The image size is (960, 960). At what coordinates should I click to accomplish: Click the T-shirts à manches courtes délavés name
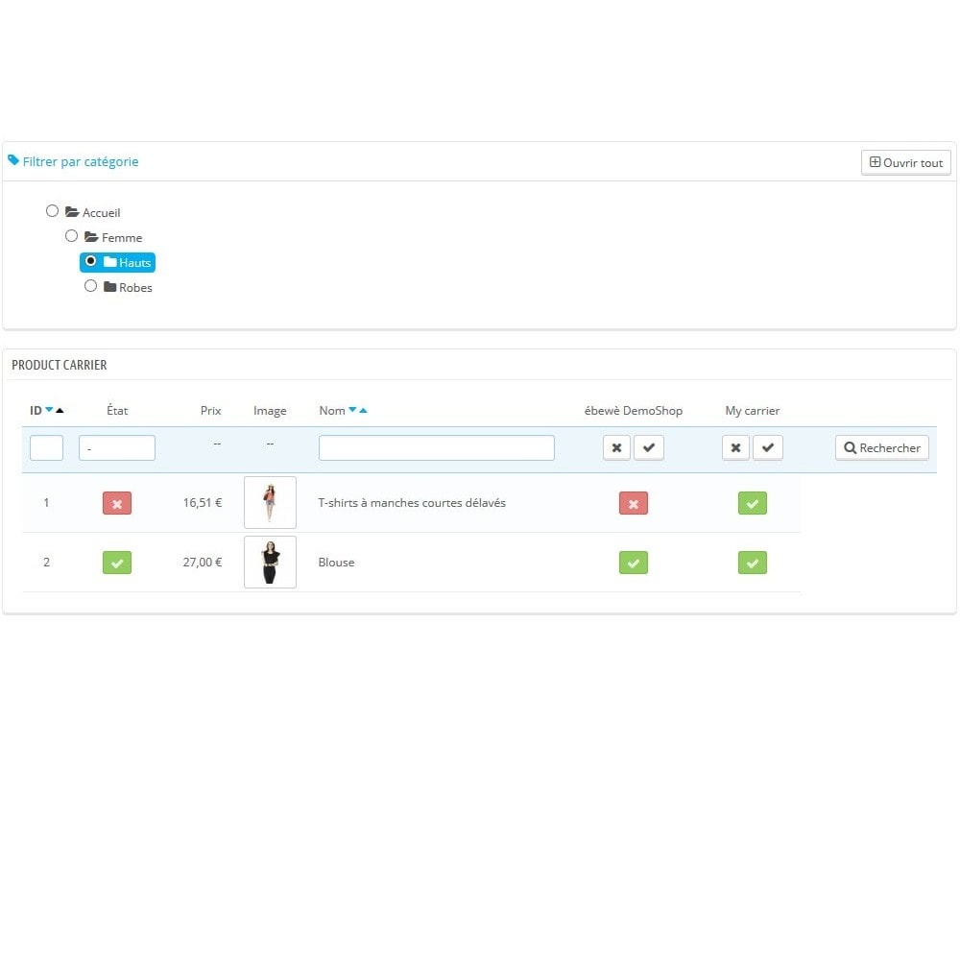(412, 503)
